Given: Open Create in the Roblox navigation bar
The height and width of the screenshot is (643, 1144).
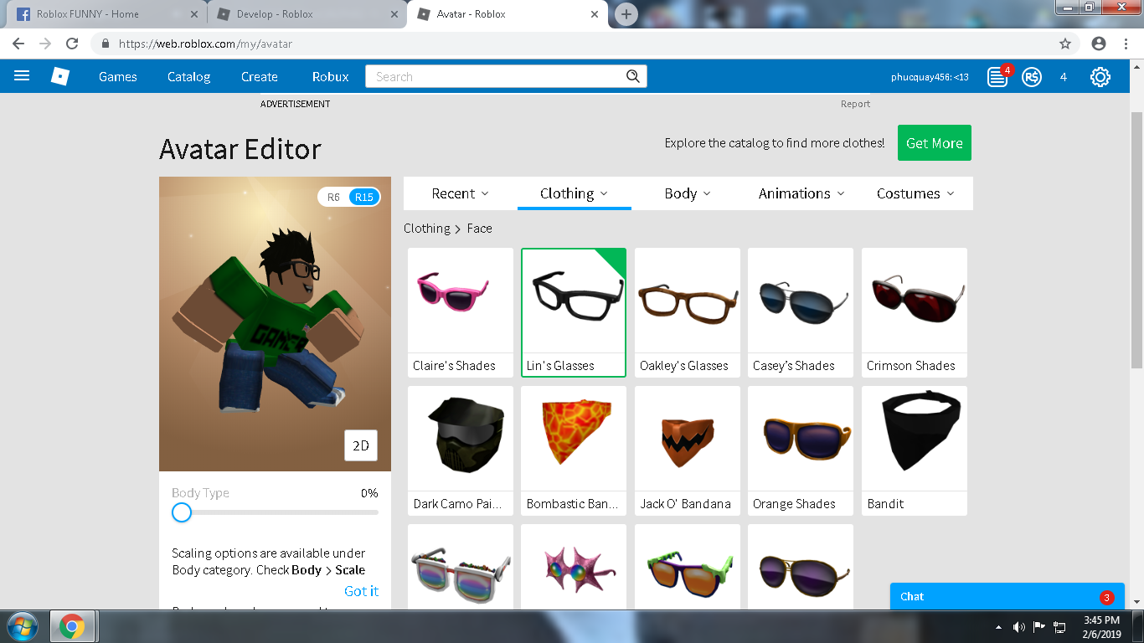Looking at the screenshot, I should pyautogui.click(x=259, y=76).
